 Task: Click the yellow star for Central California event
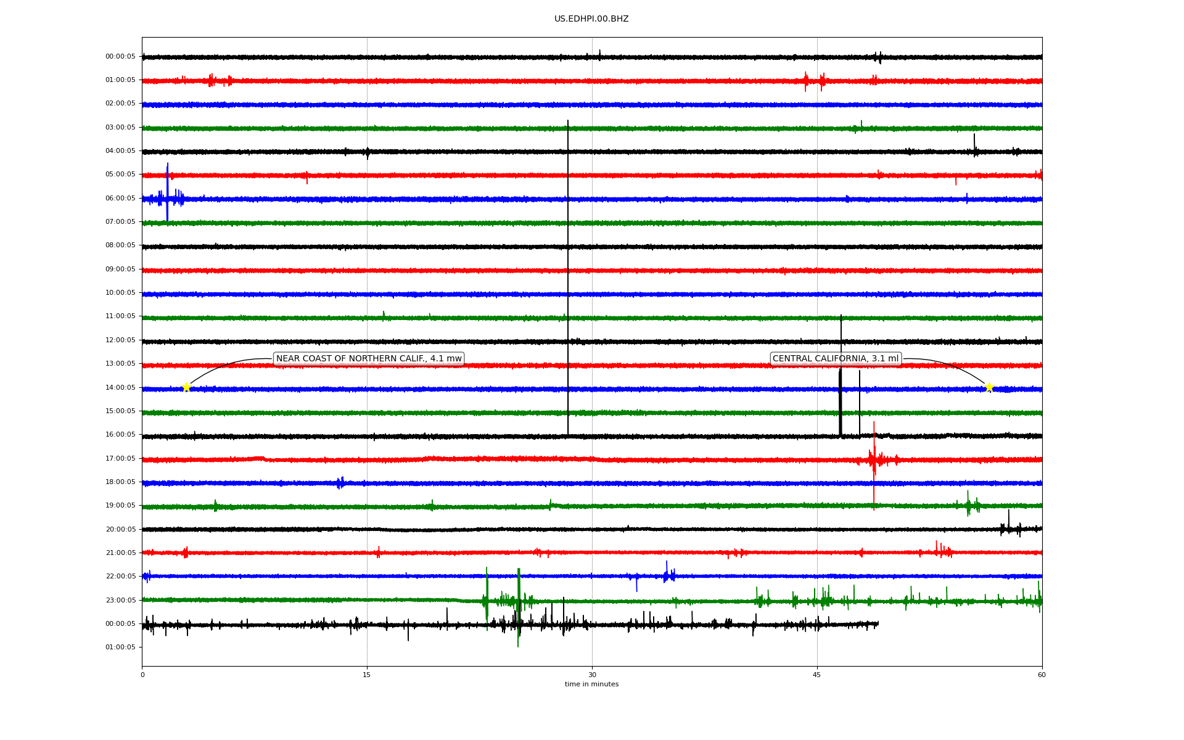pos(989,387)
